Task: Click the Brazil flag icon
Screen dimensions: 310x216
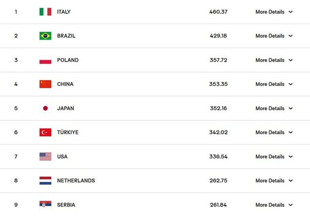Action: click(45, 36)
